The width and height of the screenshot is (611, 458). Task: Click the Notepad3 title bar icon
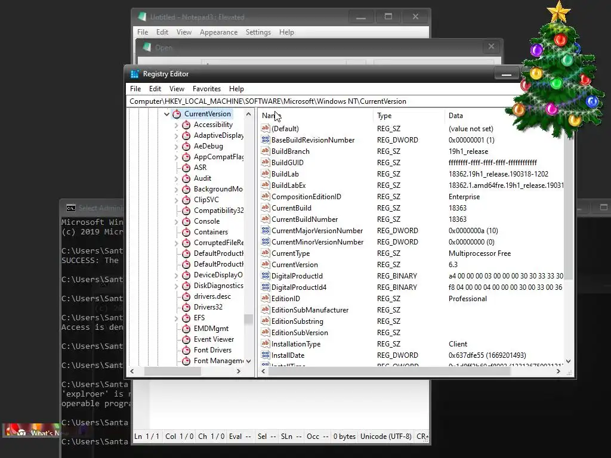point(142,17)
